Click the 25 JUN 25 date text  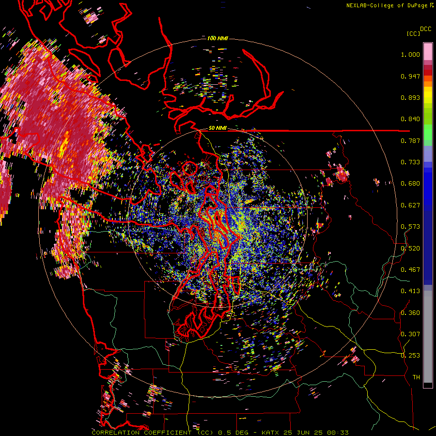(x=303, y=433)
